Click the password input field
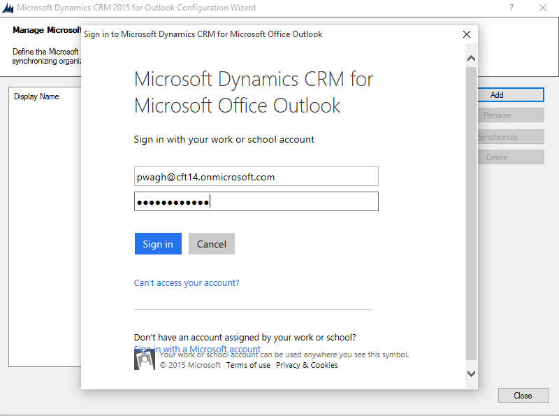The width and height of the screenshot is (559, 416). pyautogui.click(x=256, y=201)
